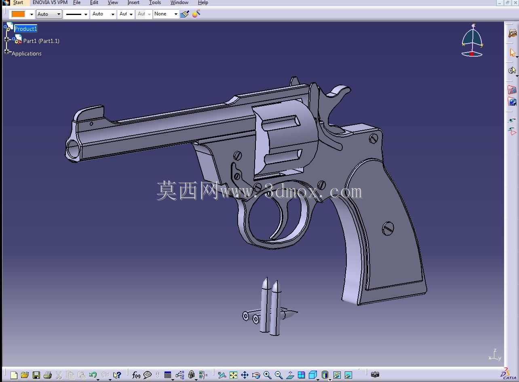
Task: Open a file with the folder icon
Action: click(x=25, y=375)
